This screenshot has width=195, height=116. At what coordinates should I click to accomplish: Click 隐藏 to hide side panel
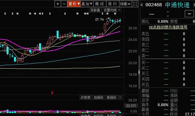(125, 4)
